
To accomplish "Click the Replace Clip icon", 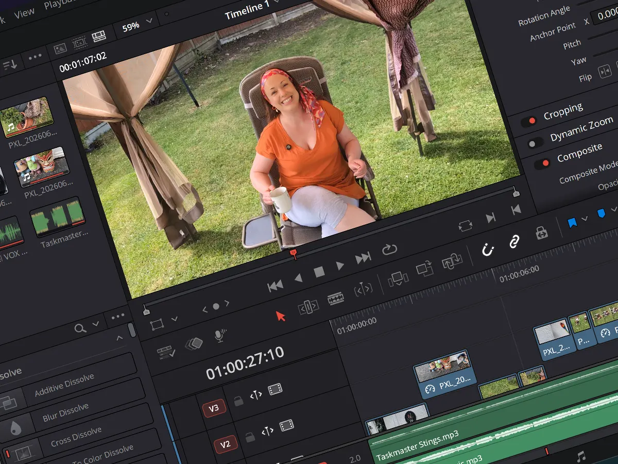I will pyautogui.click(x=452, y=262).
